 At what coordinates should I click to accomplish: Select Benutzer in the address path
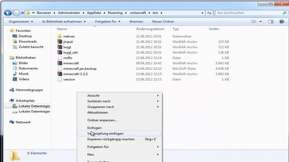[44, 13]
